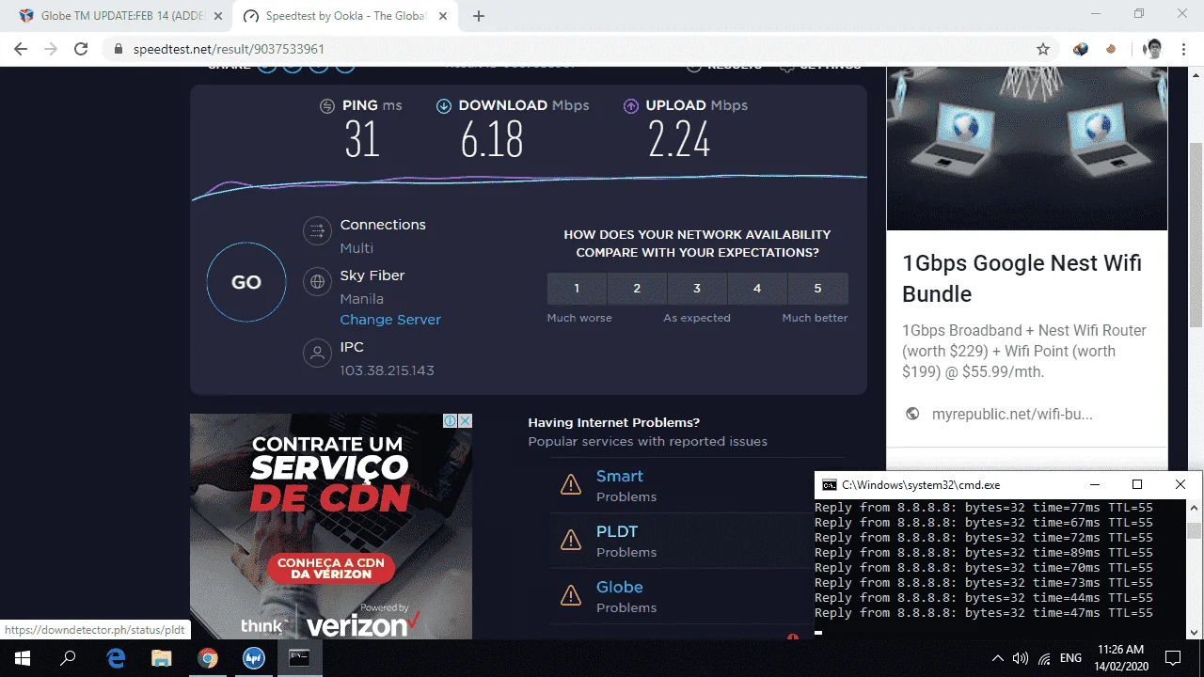The height and width of the screenshot is (677, 1204).
Task: Click the download arrow icon
Action: tap(444, 106)
